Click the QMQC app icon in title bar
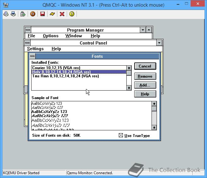207x178 pixels. (x=6, y=5)
